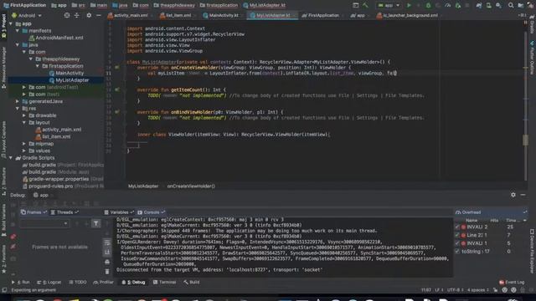536x301 pixels.
Task: Click the Make Project hammer icon
Action: pyautogui.click(x=366, y=5)
